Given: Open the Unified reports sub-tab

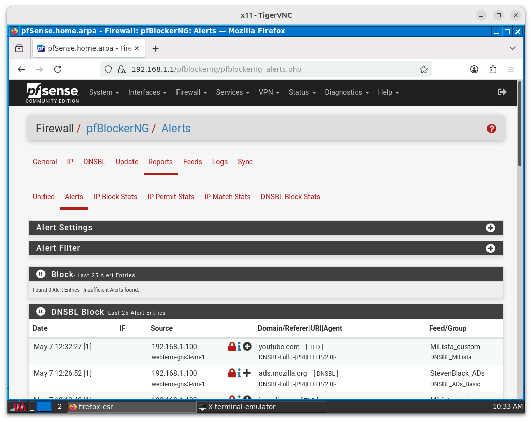Looking at the screenshot, I should click(x=44, y=197).
